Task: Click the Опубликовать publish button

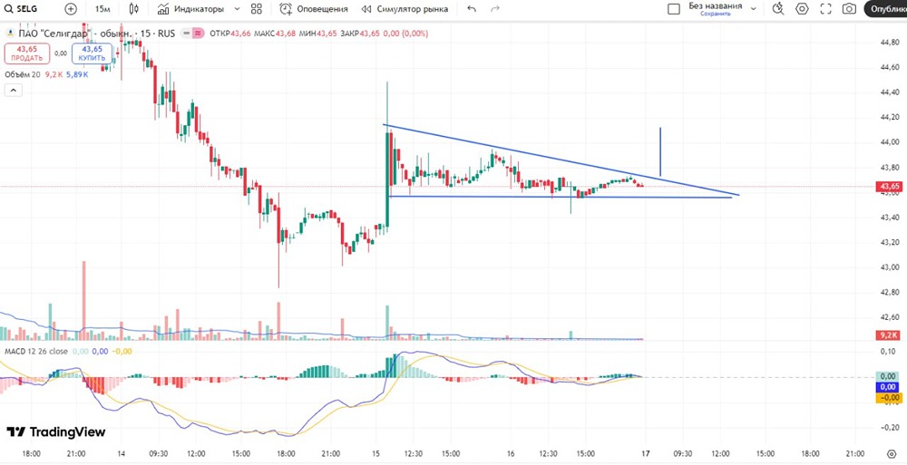Action: click(x=886, y=9)
